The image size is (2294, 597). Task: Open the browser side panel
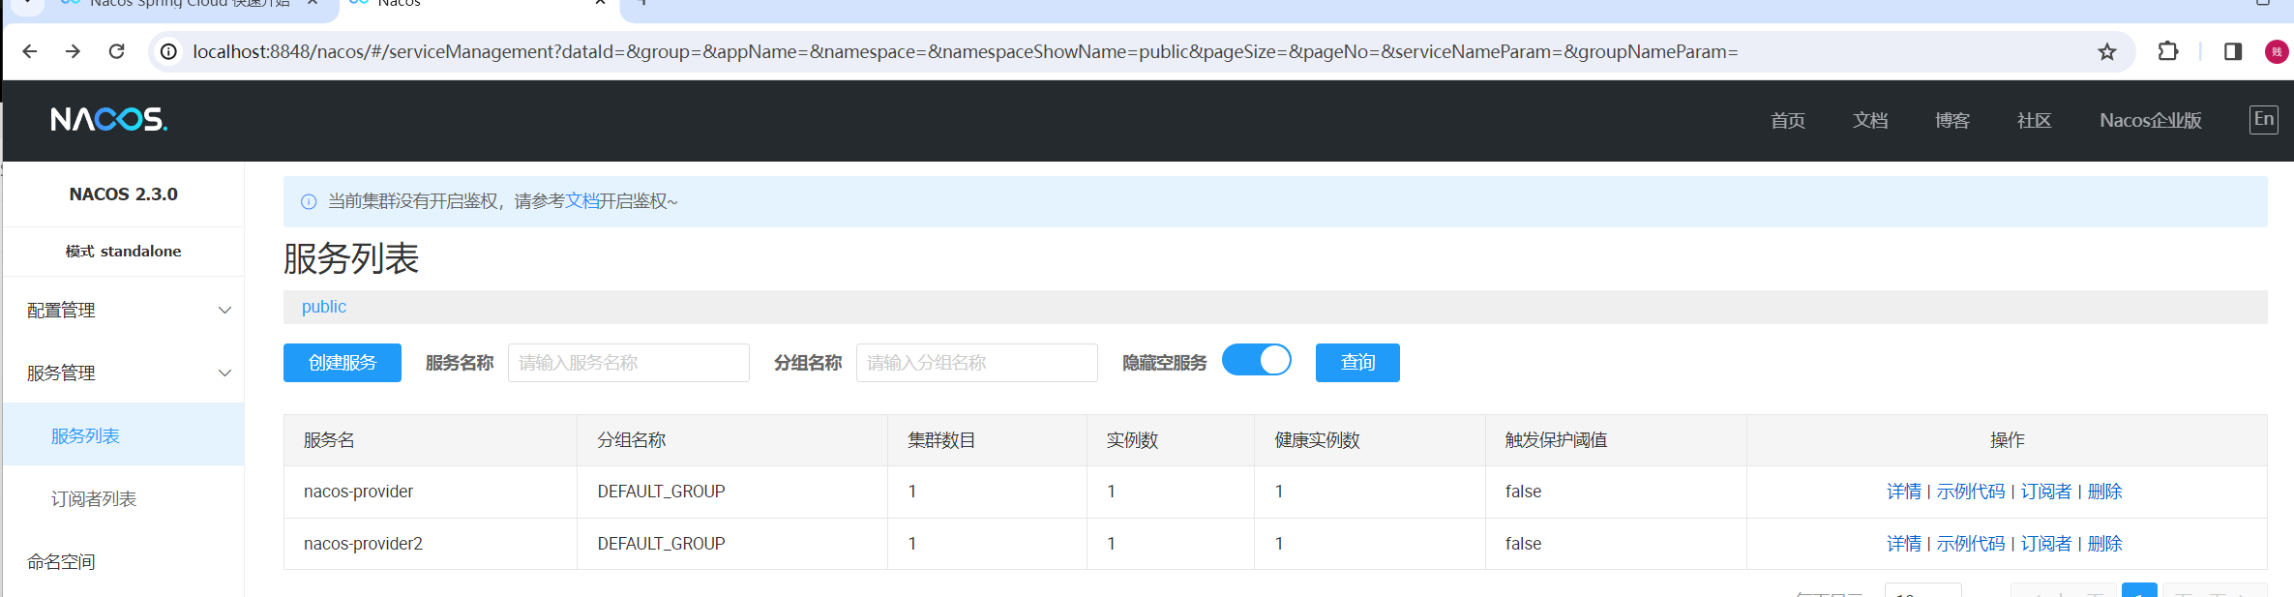coord(2233,51)
